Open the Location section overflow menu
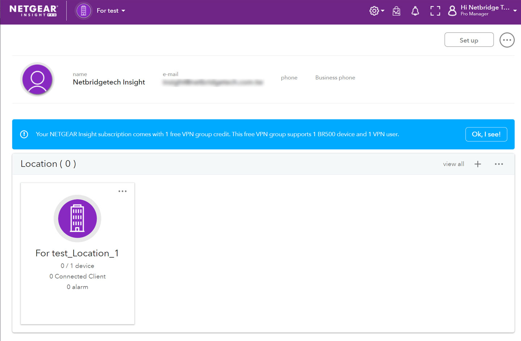The height and width of the screenshot is (341, 521). (499, 164)
